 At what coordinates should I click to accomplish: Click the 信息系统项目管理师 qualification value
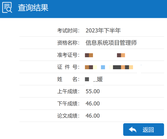[x=111, y=43]
